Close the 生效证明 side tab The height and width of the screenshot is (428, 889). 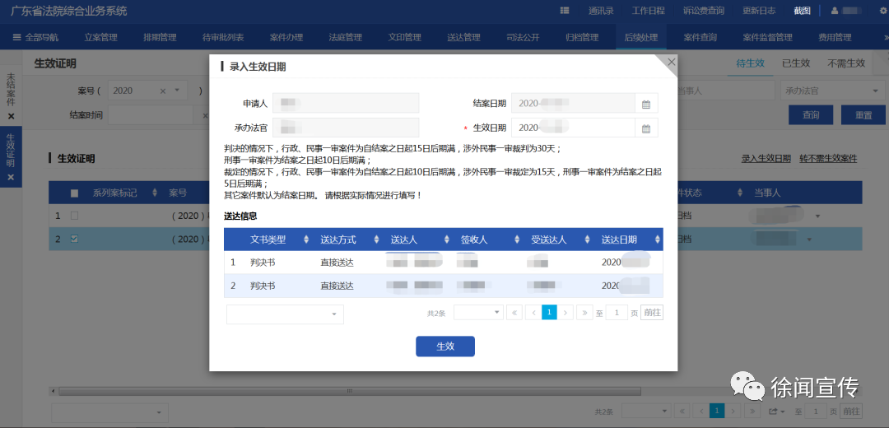(11, 178)
